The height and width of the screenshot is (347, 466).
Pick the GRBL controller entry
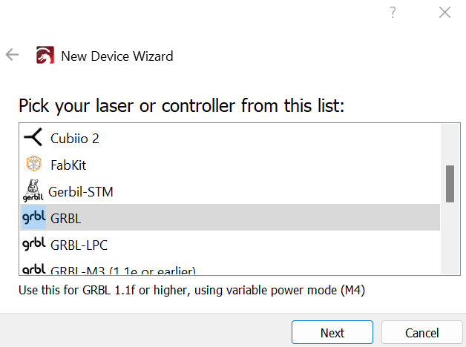coord(65,218)
